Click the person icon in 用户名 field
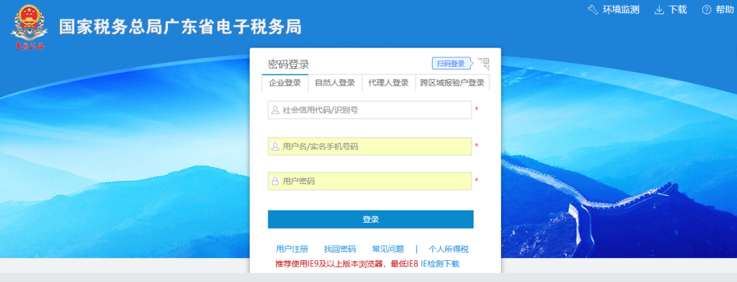This screenshot has height=282, width=737. click(275, 146)
